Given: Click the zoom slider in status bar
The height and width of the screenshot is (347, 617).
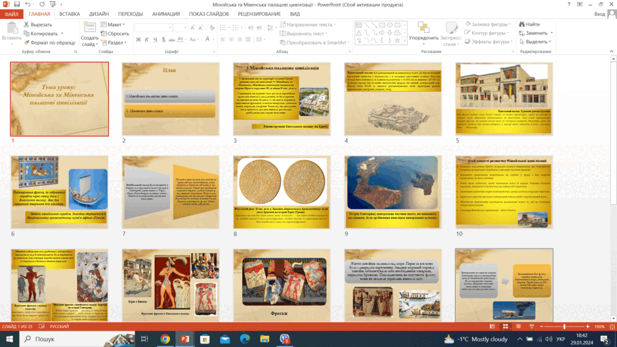Looking at the screenshot, I should coord(564,327).
